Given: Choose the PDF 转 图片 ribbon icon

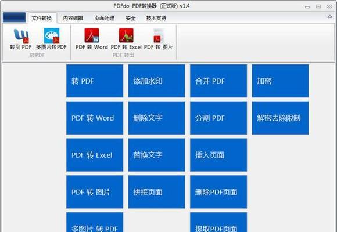Looking at the screenshot, I should (158, 39).
